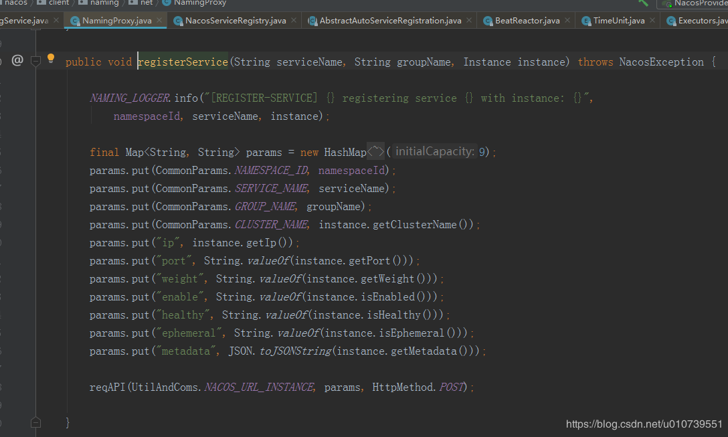Click the "port" string literal
The image size is (728, 437).
click(x=174, y=261)
